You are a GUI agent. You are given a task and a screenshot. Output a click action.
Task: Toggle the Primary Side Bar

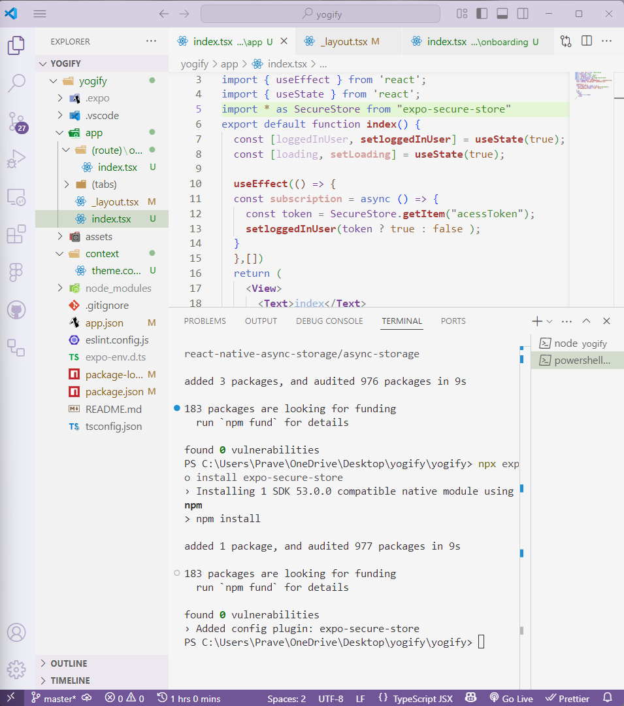pos(482,14)
